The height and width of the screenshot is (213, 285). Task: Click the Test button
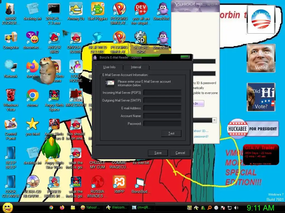[171, 133]
